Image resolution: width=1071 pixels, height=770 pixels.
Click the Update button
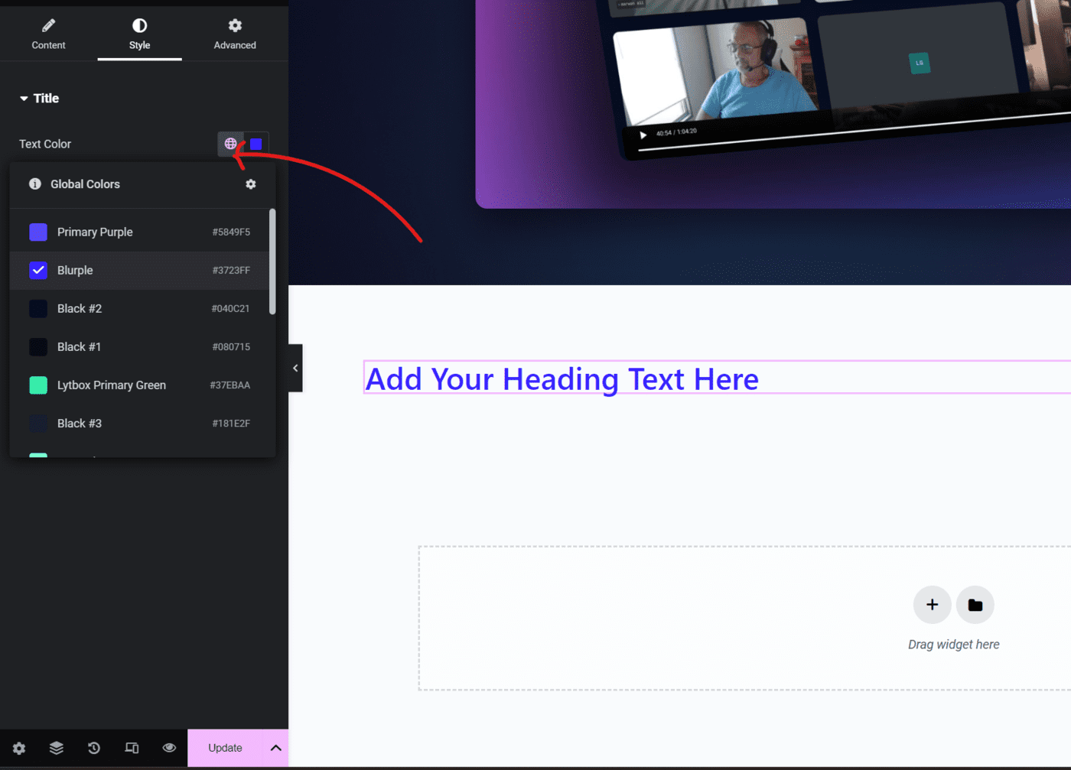(225, 748)
